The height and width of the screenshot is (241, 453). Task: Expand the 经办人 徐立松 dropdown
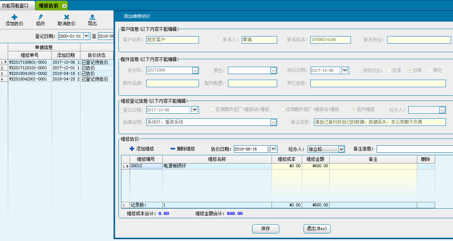pos(341,149)
